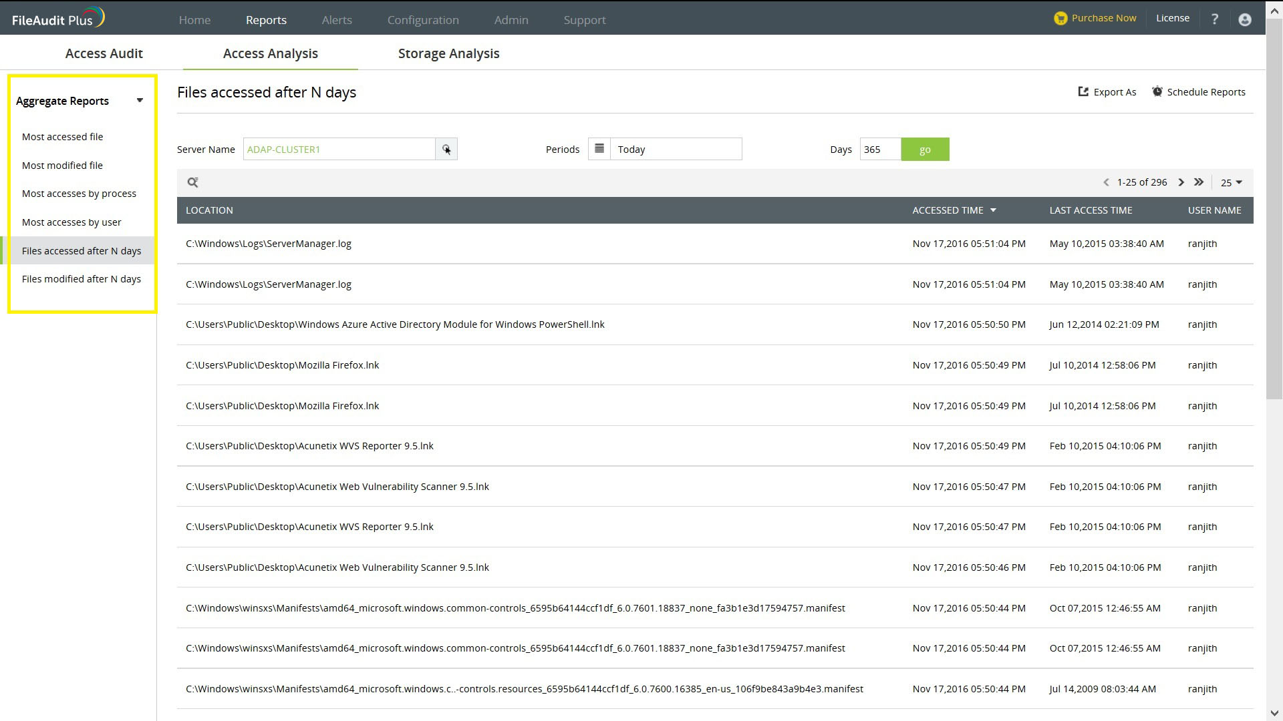
Task: Open the user account profile icon
Action: (1244, 19)
